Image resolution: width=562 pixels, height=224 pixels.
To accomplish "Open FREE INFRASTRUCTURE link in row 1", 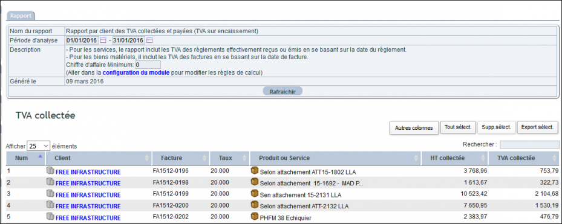I will click(88, 171).
